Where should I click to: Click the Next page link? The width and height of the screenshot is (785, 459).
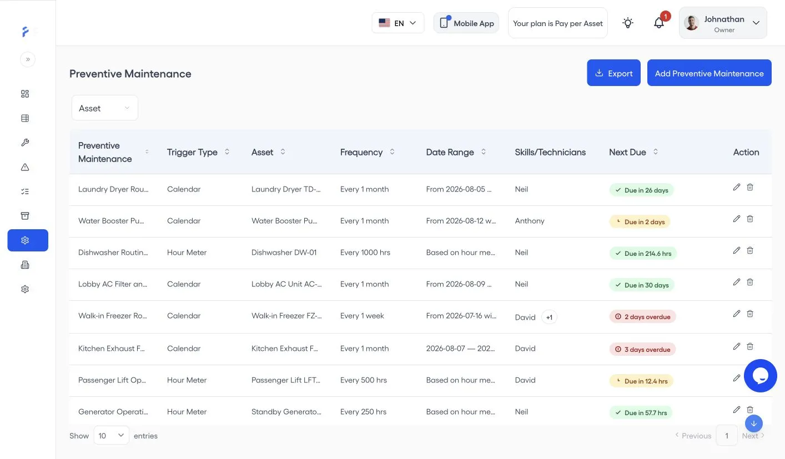(x=753, y=436)
